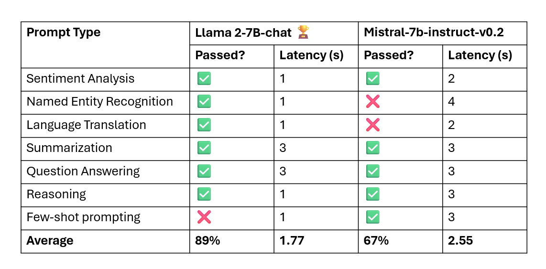This screenshot has width=546, height=269.
Task: Click Llama's red X for Few-shot prompting
Action: click(204, 217)
